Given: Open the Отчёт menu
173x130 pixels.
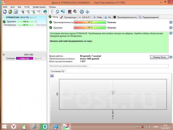Looking at the screenshot, I should click(27, 7).
